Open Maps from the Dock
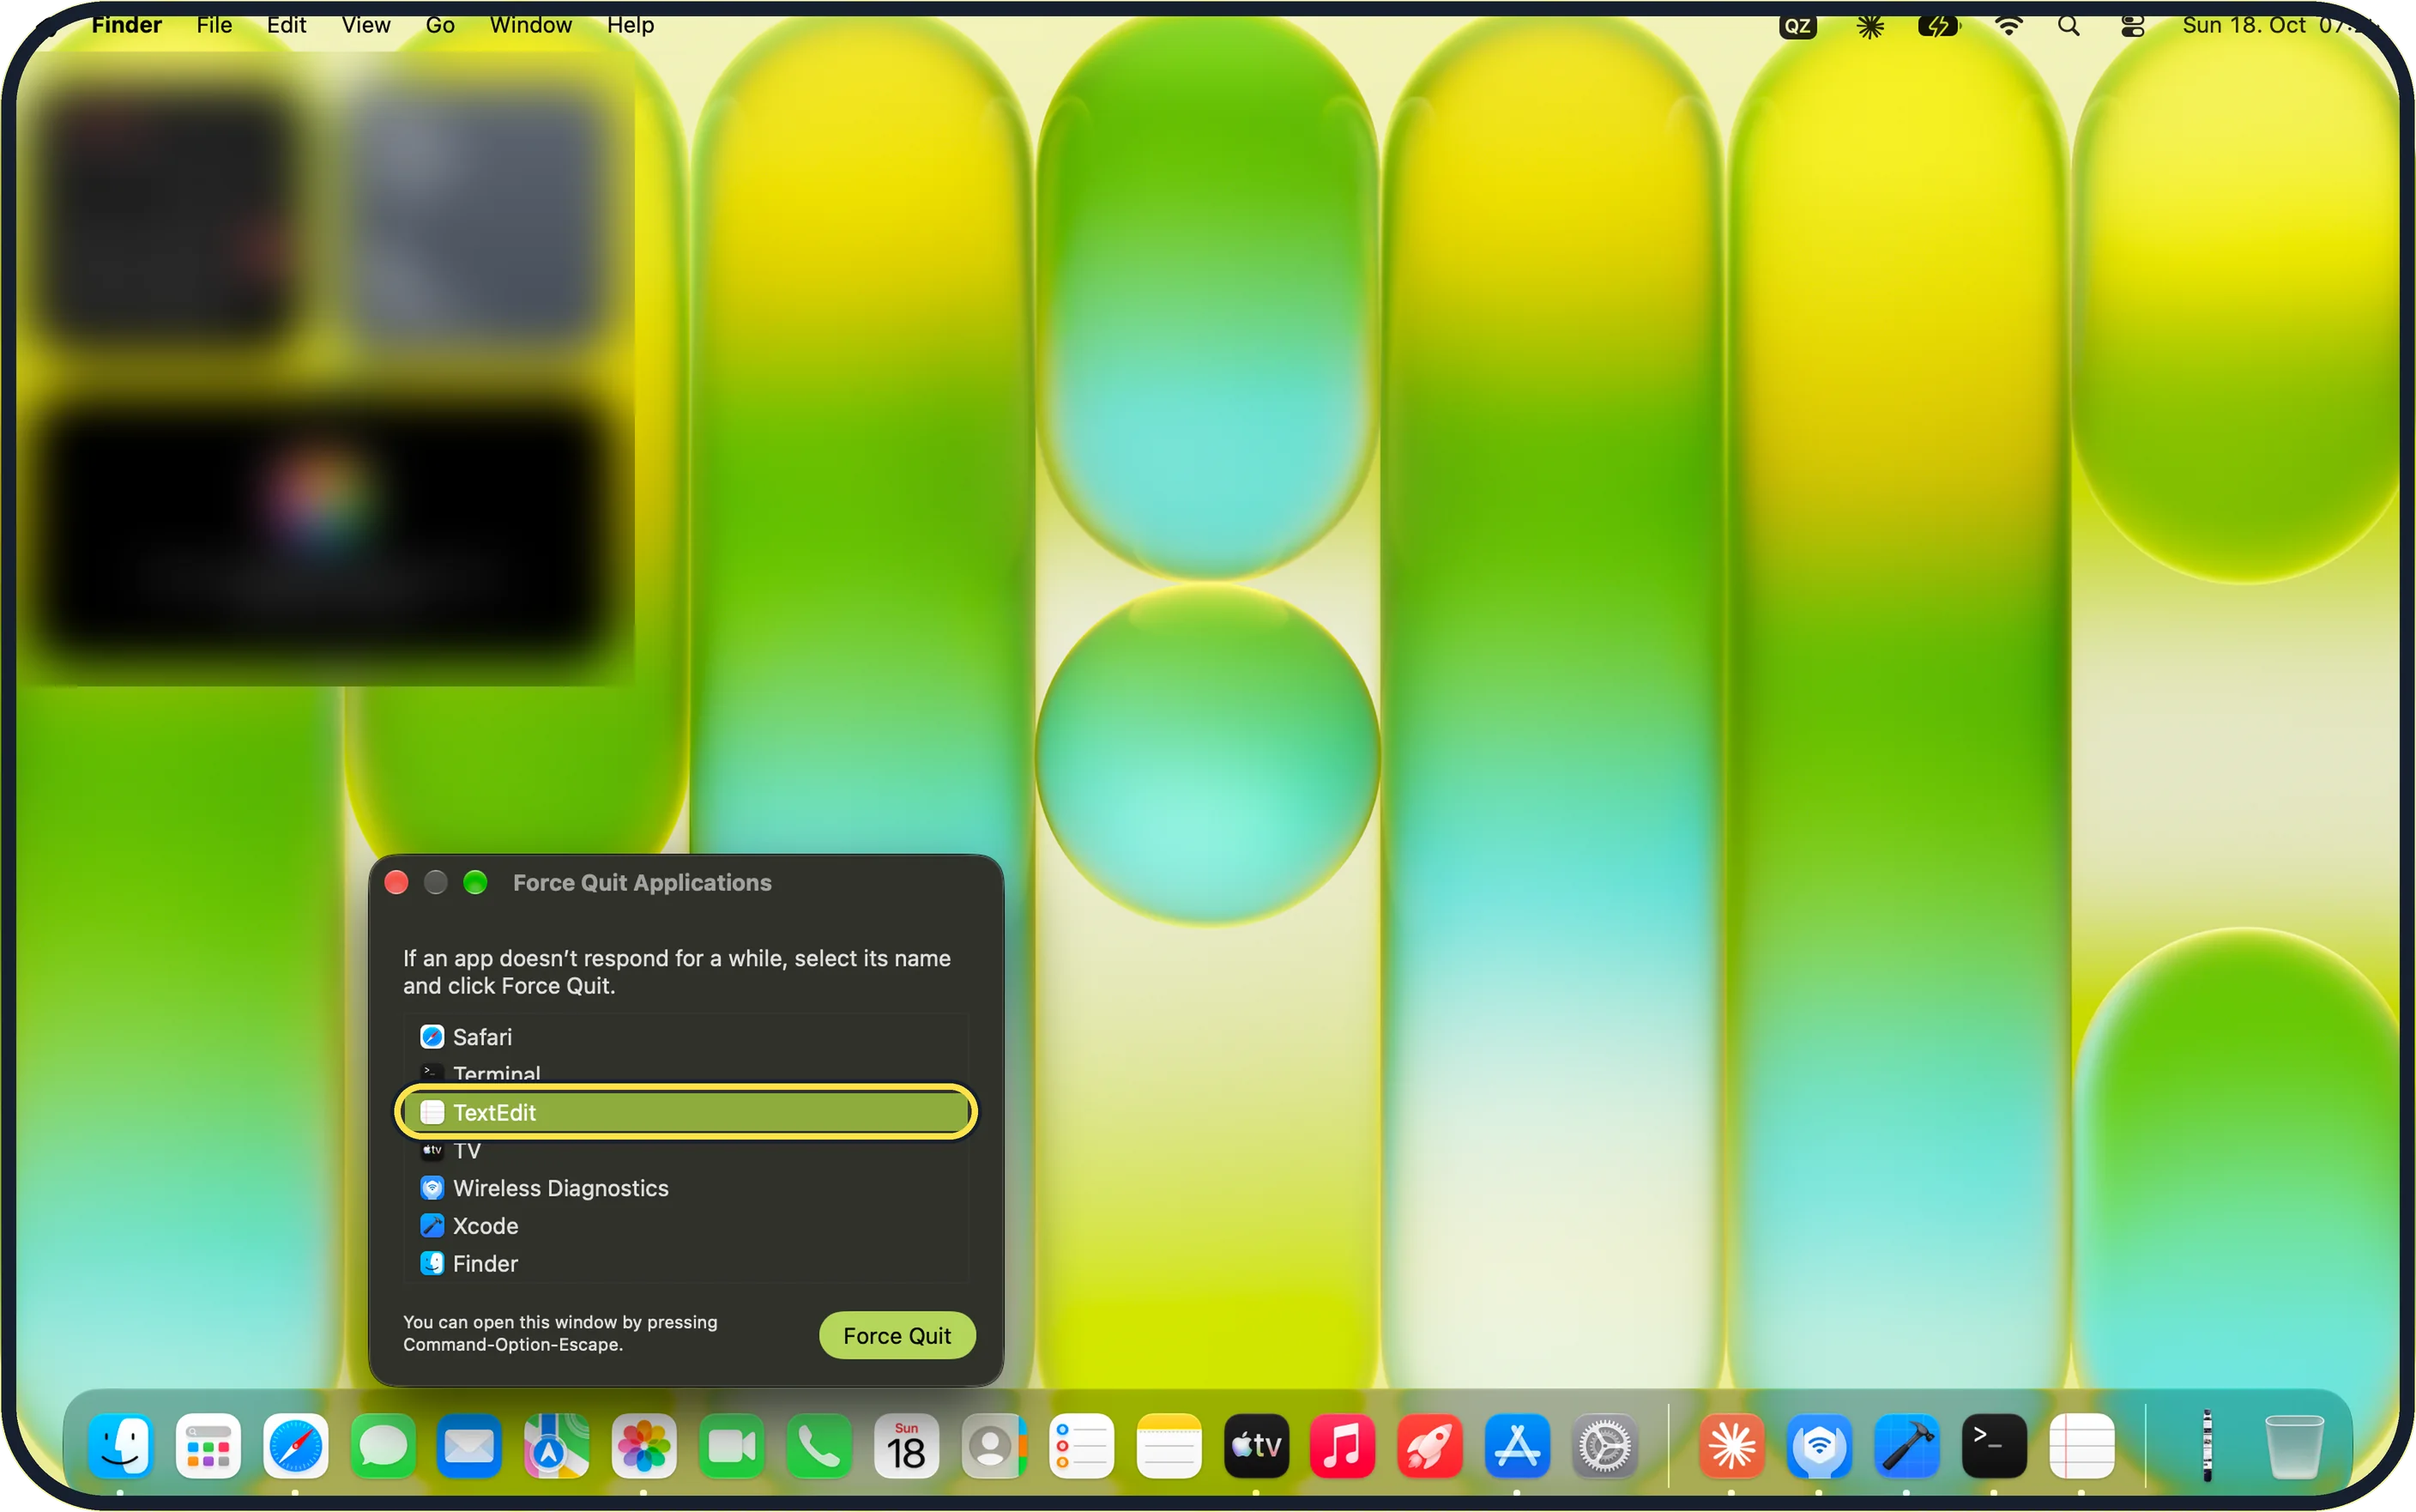Screen dimensions: 2416x1512 pos(557,1445)
